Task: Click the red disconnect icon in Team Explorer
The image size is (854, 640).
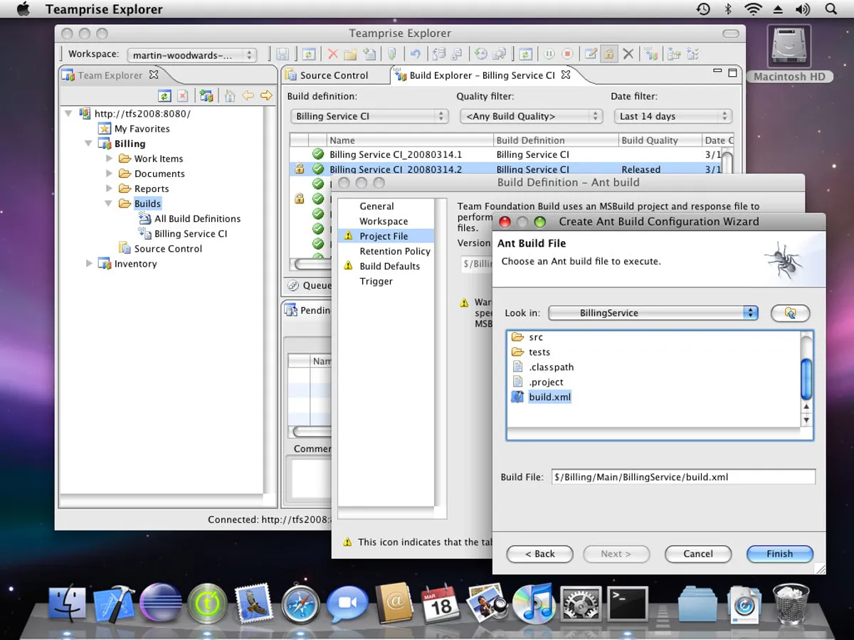Action: coord(183,96)
